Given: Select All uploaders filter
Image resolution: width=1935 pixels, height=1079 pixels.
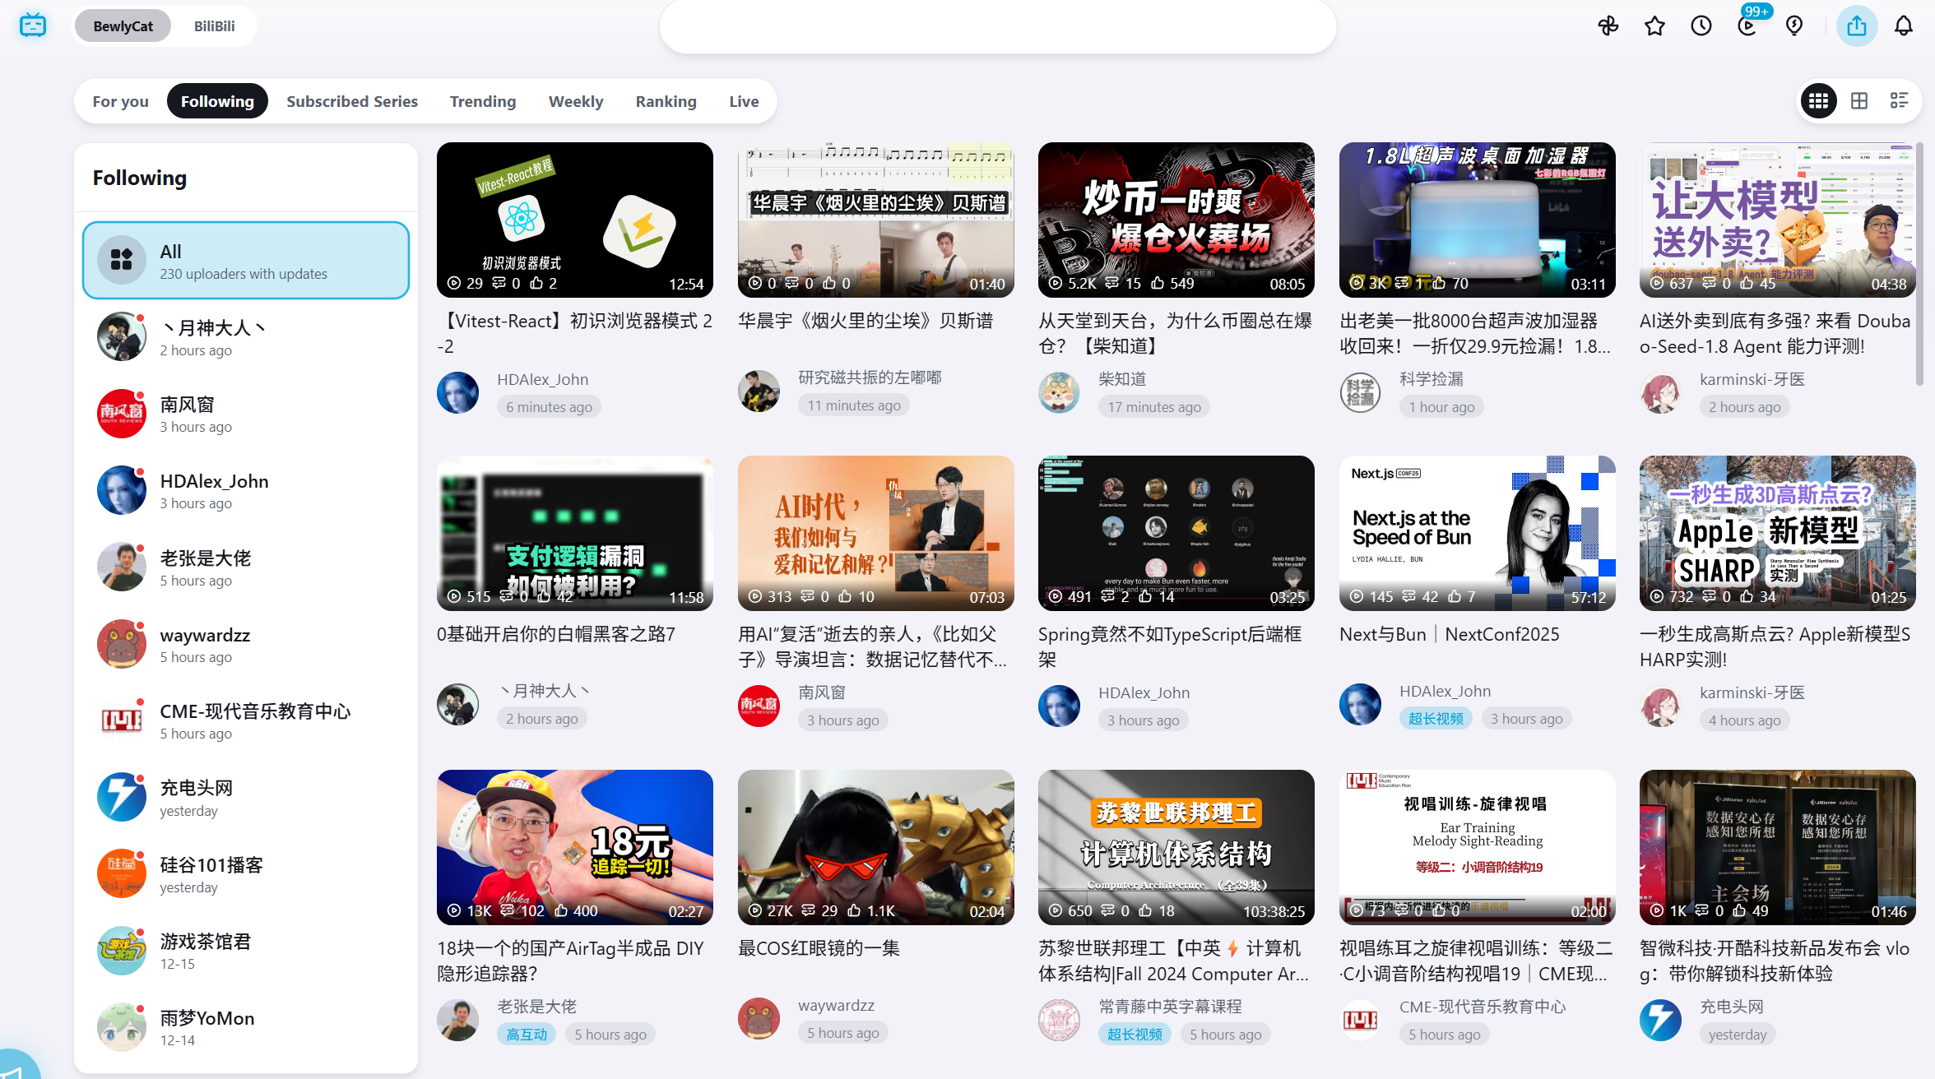Looking at the screenshot, I should pyautogui.click(x=246, y=261).
